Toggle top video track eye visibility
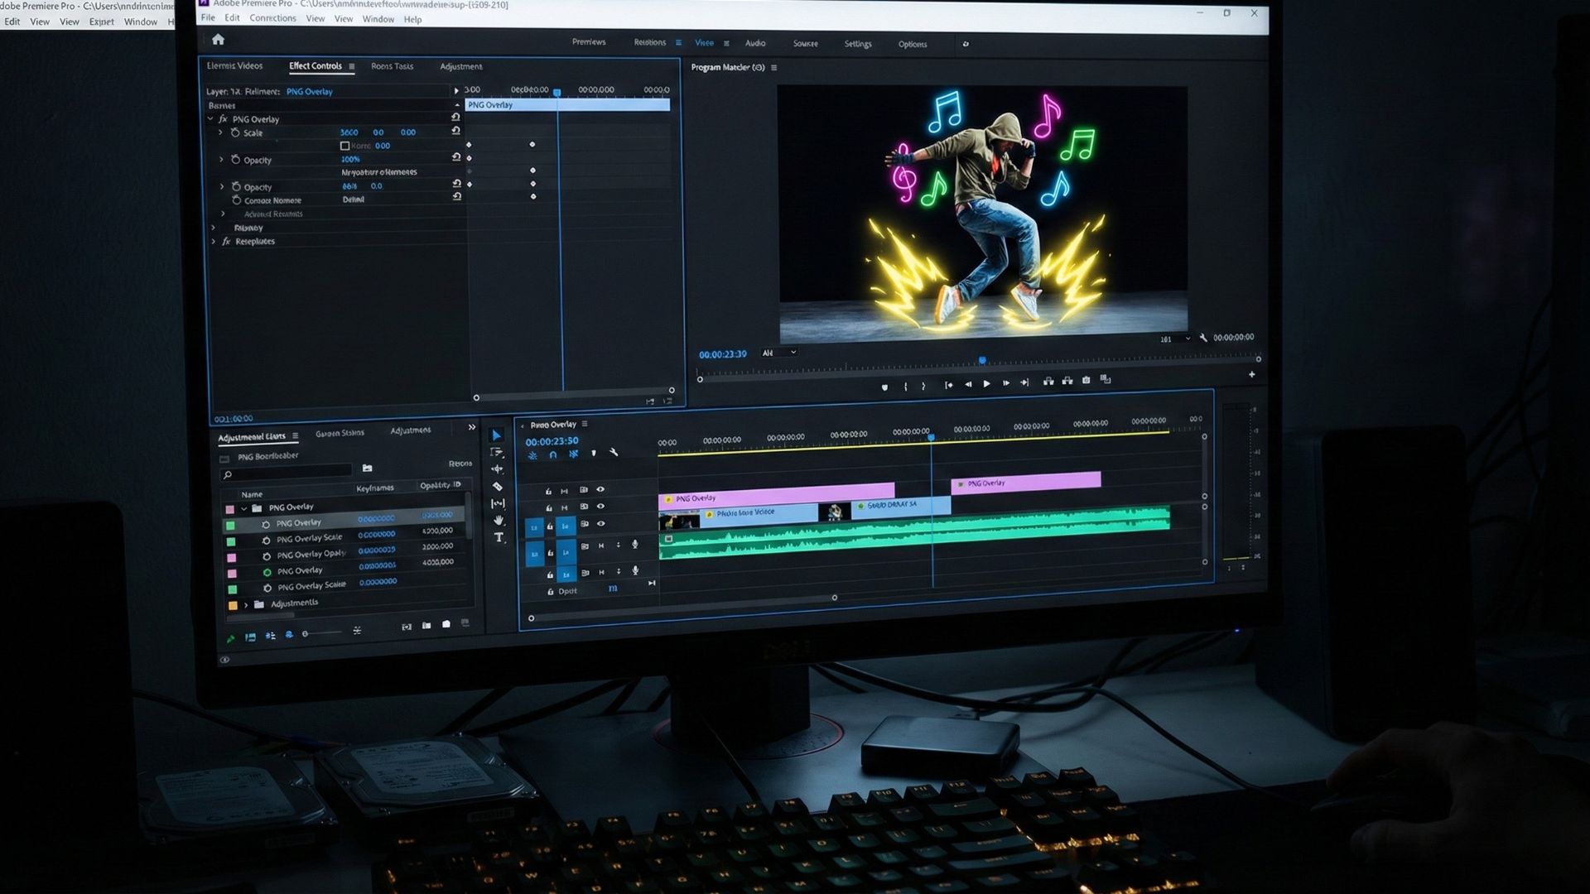The image size is (1590, 894). [600, 489]
